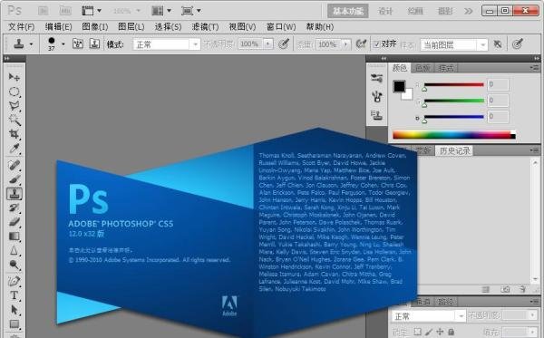
Task: Select the Magic Wand tool
Action: pyautogui.click(x=15, y=120)
